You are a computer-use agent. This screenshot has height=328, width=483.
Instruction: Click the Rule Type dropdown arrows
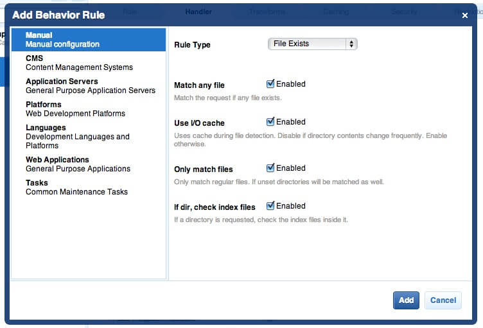click(x=351, y=44)
